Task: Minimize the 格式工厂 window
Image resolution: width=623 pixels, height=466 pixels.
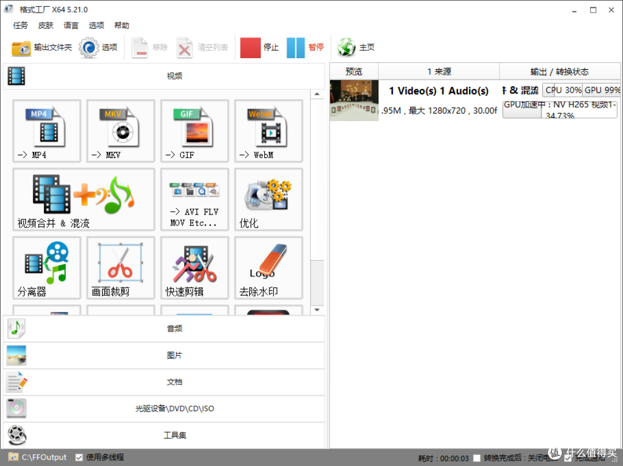Action: point(574,10)
